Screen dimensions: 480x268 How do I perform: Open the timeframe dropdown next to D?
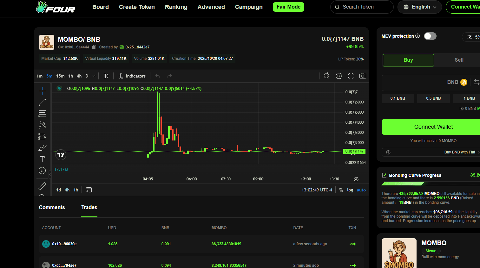click(x=94, y=76)
